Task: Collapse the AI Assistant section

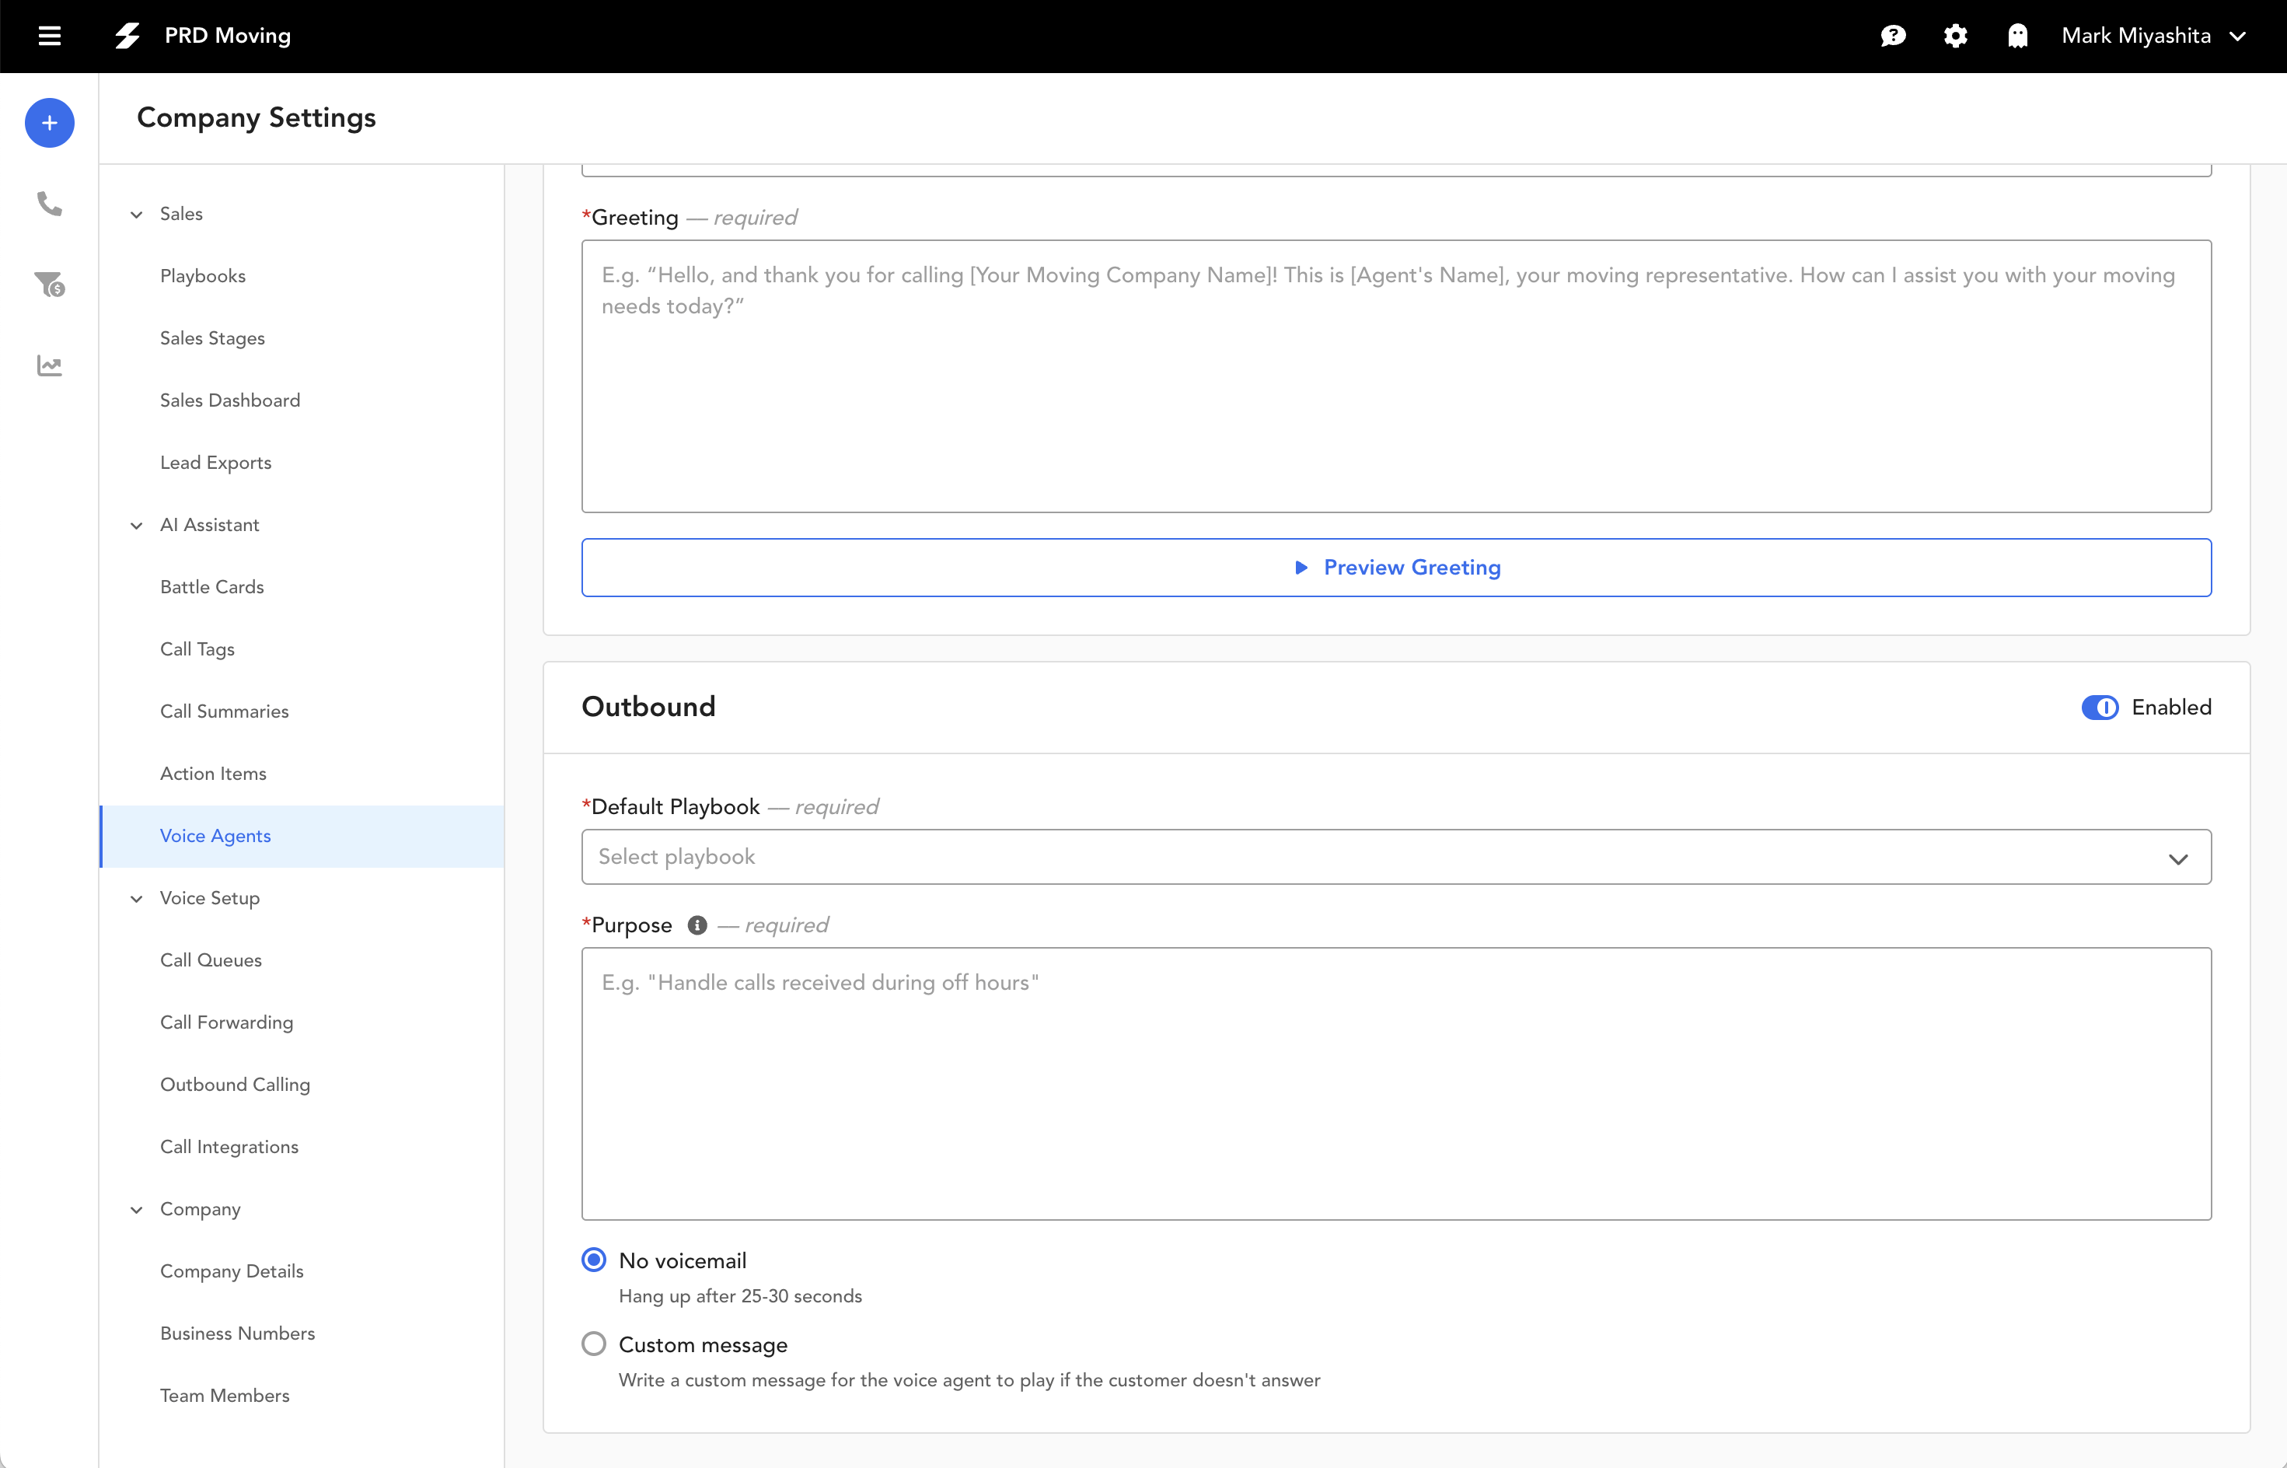Action: point(136,526)
